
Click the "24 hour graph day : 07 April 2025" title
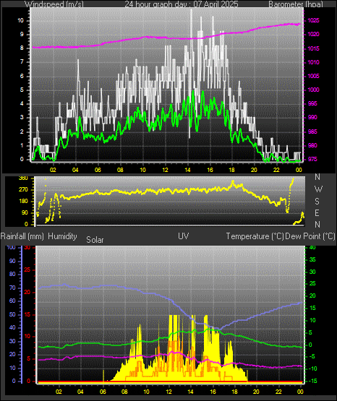coord(182,4)
